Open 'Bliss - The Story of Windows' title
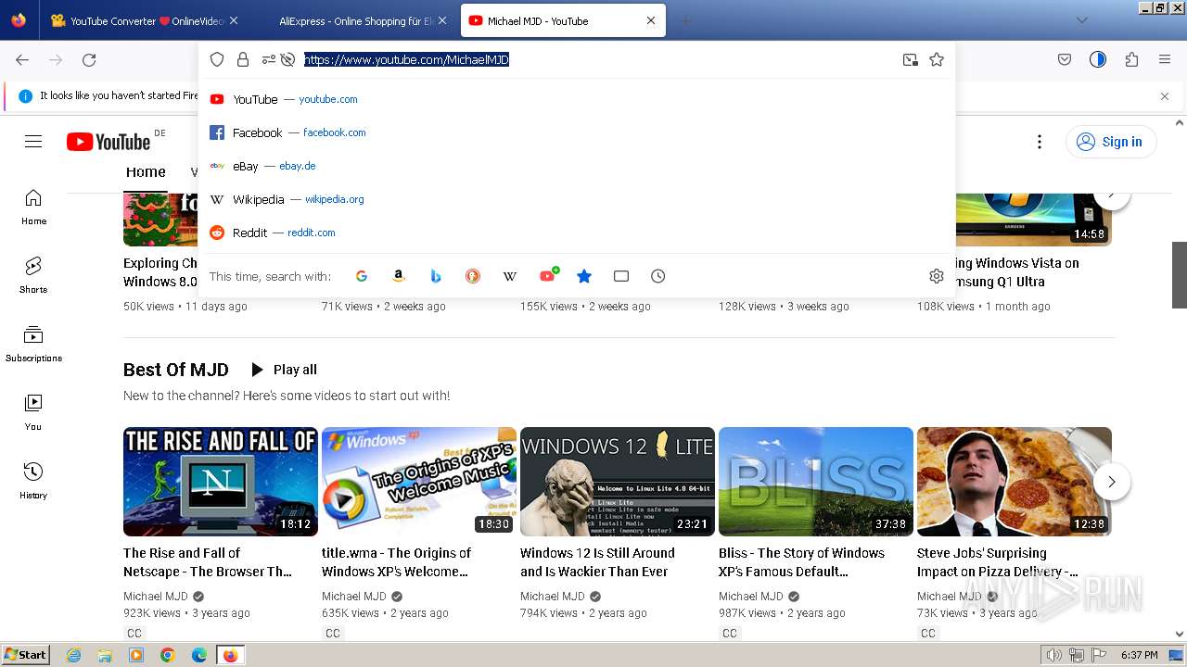The width and height of the screenshot is (1187, 667). [802, 562]
